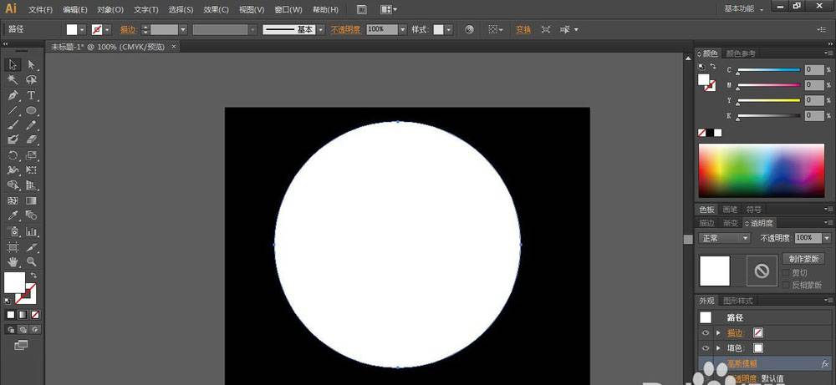
Task: Choose the Ellipse shape tool
Action: (x=31, y=110)
